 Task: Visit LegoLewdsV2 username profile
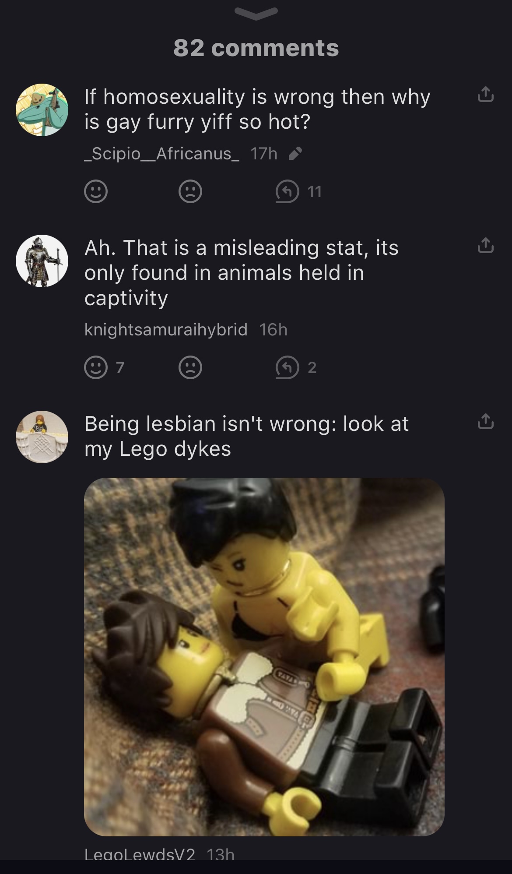(x=140, y=854)
